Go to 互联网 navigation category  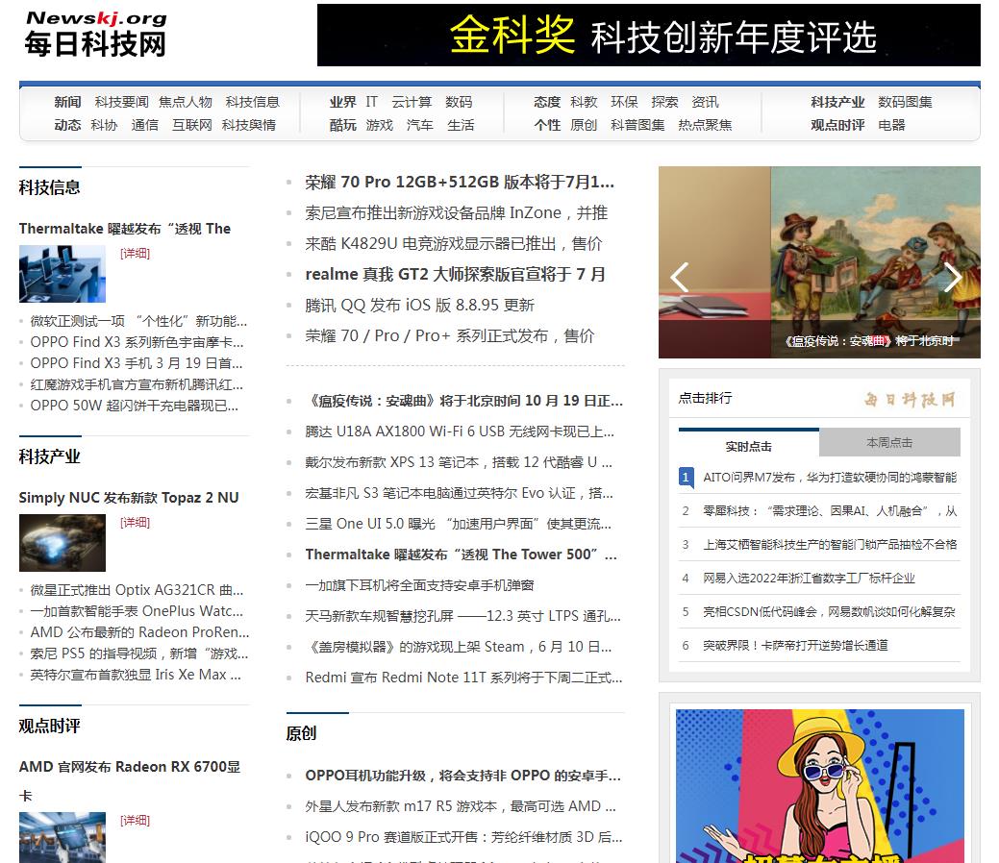click(x=191, y=125)
